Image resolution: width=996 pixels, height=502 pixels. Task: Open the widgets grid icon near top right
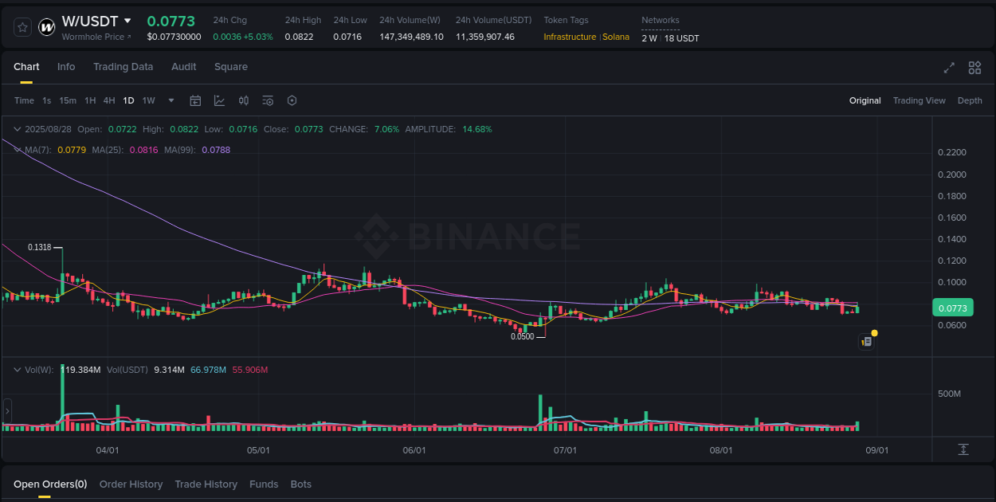pos(974,68)
